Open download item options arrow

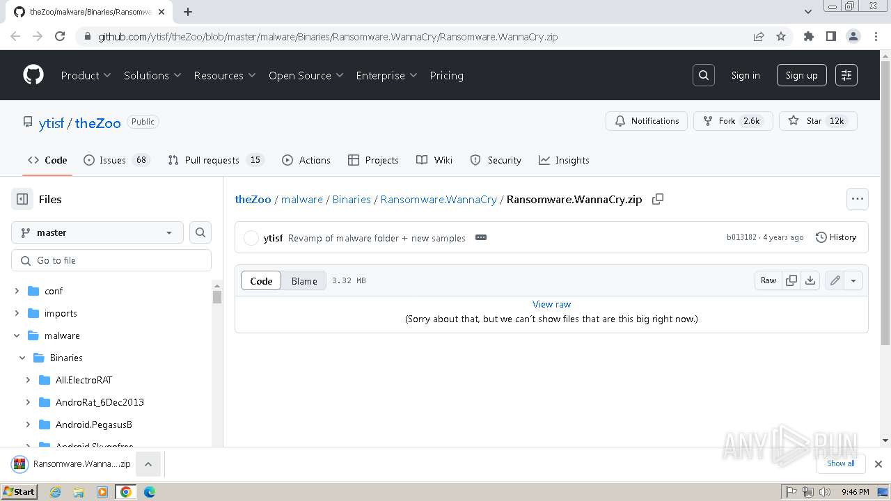pyautogui.click(x=148, y=463)
